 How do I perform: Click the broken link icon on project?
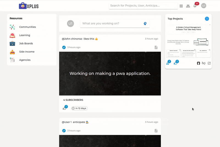(204, 63)
